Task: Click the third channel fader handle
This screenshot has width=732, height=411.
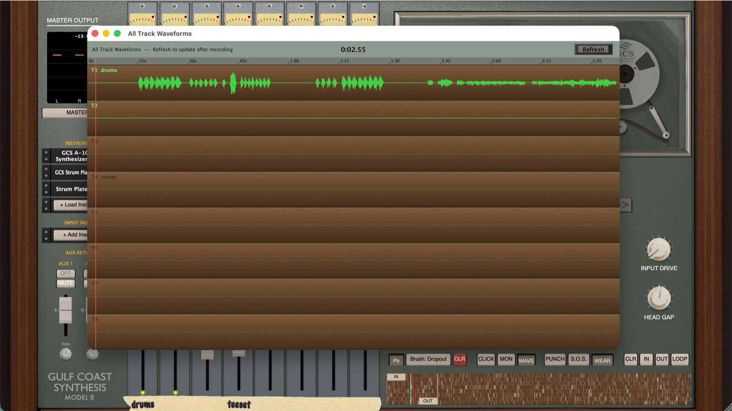Action: pyautogui.click(x=207, y=354)
